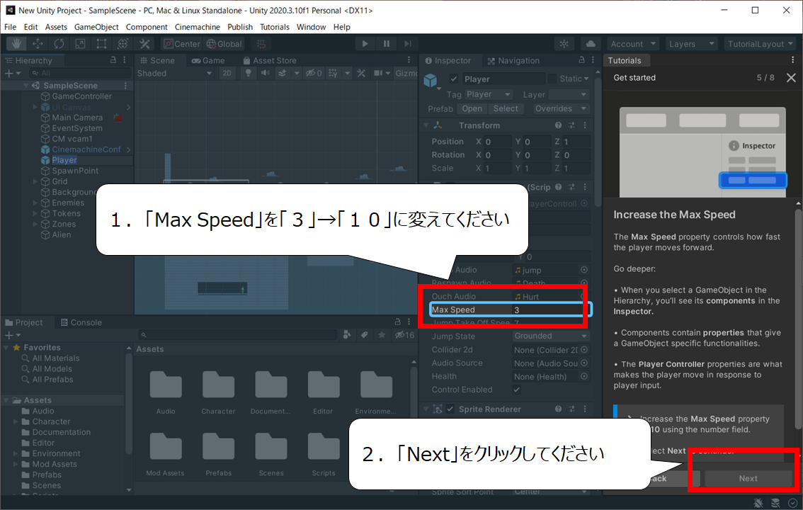
Task: Toggle the Control Enabled checkbox
Action: click(x=517, y=390)
